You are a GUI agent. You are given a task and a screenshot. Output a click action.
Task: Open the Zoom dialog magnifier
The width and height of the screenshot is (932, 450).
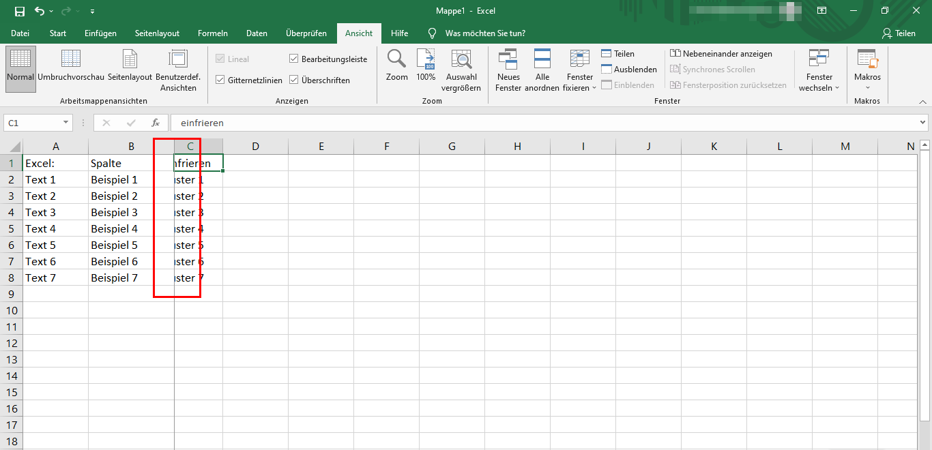396,65
